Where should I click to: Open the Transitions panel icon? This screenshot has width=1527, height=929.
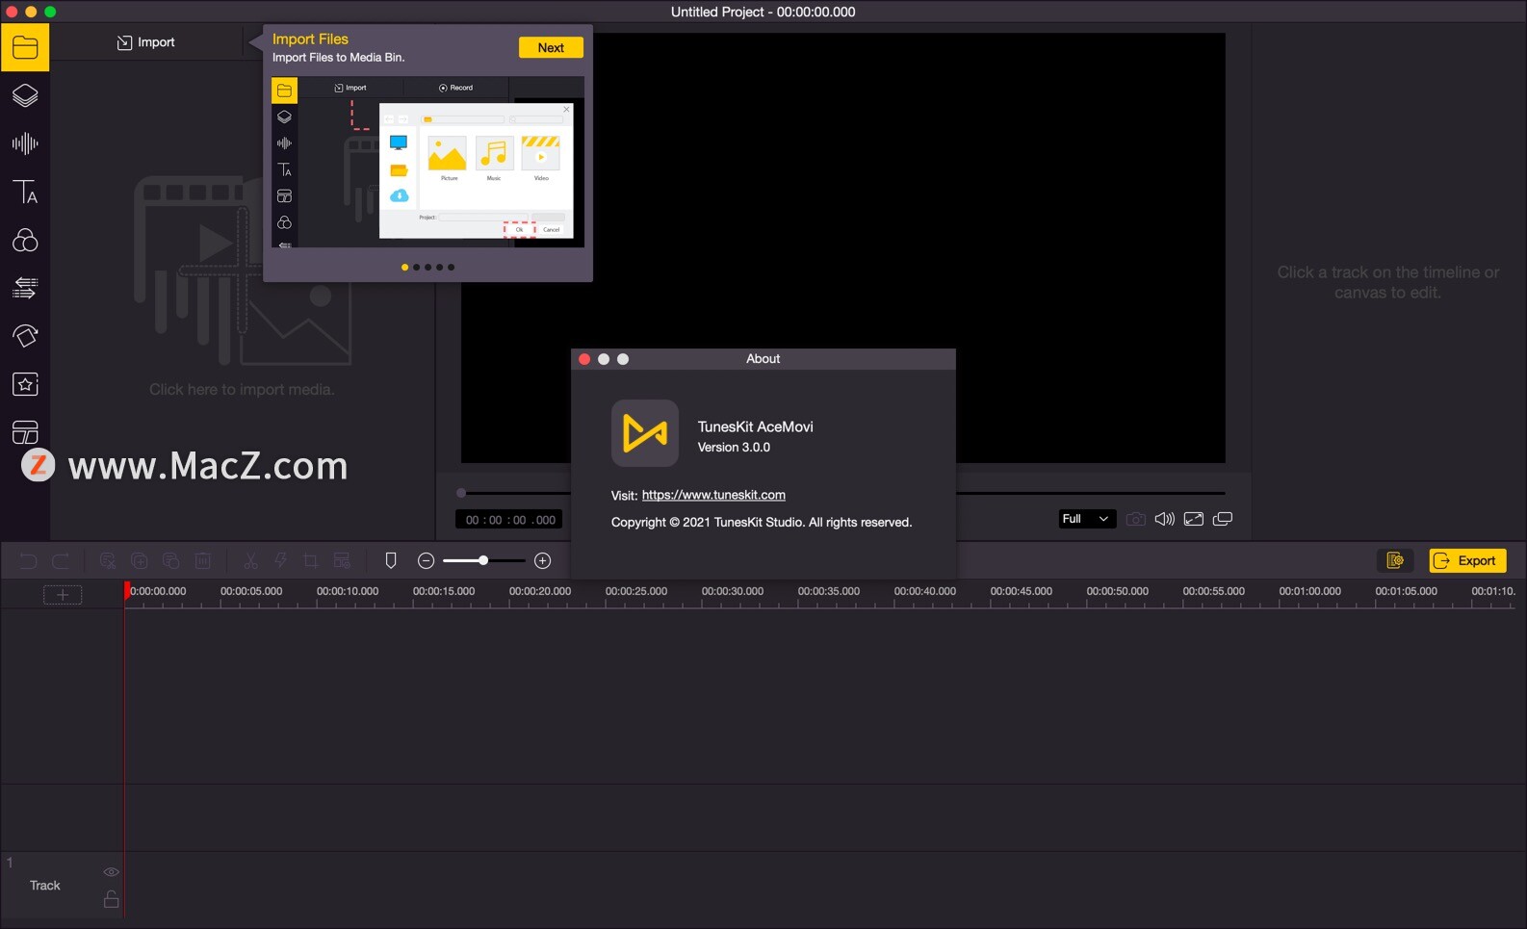click(x=25, y=288)
